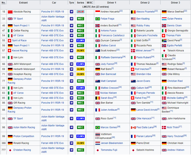
Task: Click the Pierre Ehret driver cell
Action: point(145,143)
